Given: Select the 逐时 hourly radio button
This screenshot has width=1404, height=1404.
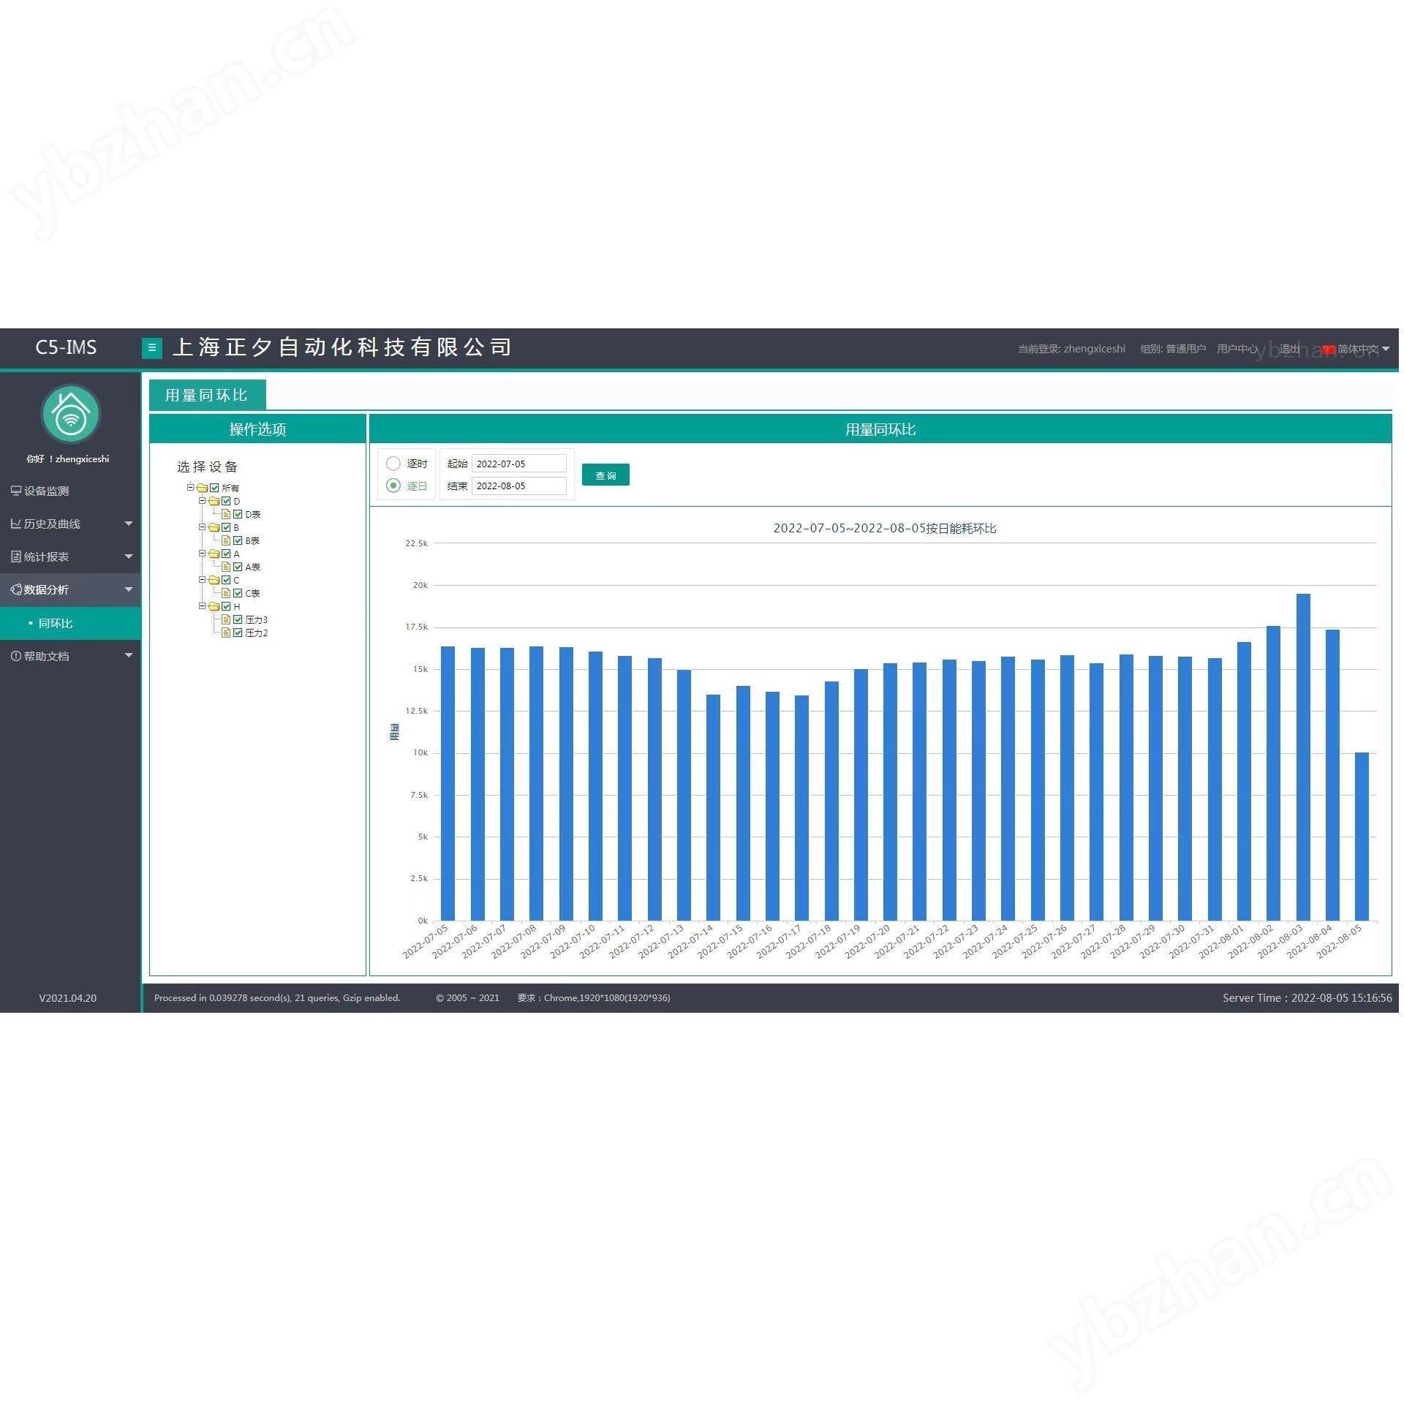Looking at the screenshot, I should 393,464.
